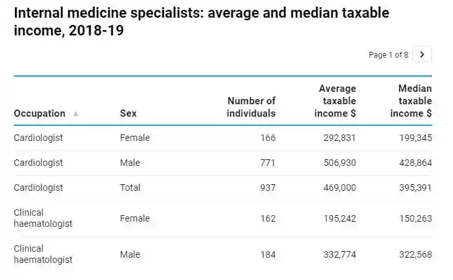
Task: Go to next page with chevron arrow
Action: click(x=422, y=54)
